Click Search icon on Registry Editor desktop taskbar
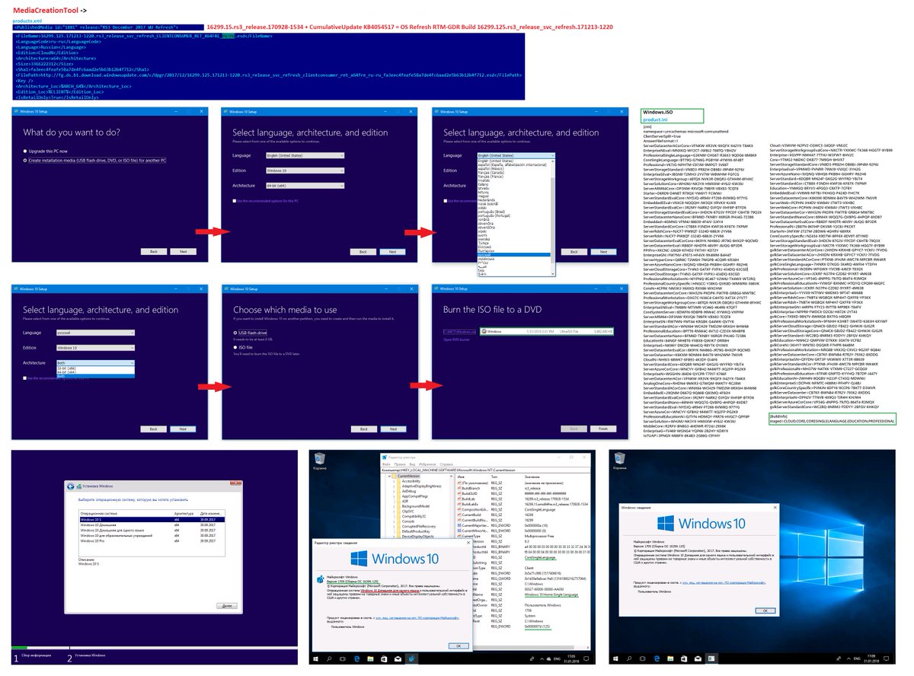Image resolution: width=914 pixels, height=676 pixels. click(x=329, y=658)
